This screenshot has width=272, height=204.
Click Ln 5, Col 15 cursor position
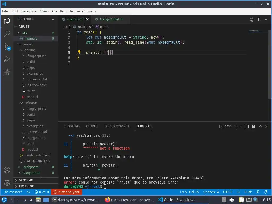tap(189, 192)
